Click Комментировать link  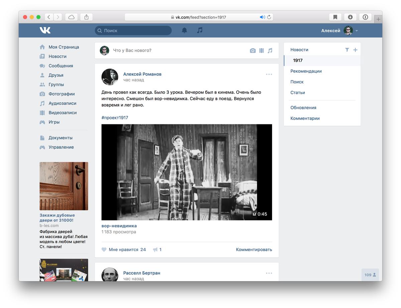[254, 249]
